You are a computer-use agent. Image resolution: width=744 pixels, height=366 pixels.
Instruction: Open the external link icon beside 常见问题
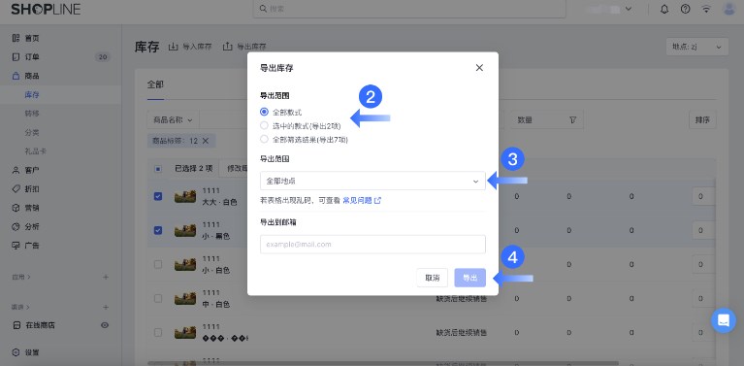coord(377,201)
